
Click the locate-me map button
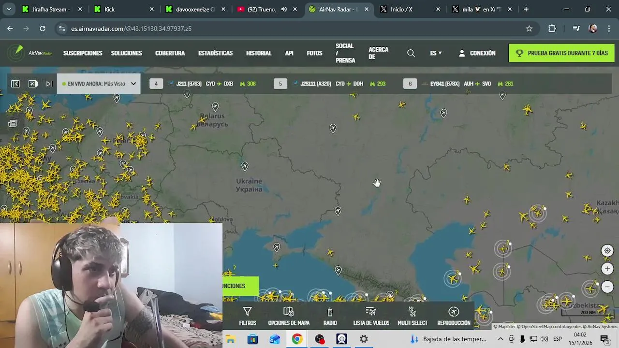[x=607, y=250]
